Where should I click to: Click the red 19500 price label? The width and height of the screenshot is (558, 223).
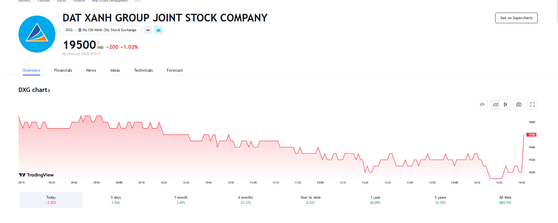point(531,135)
